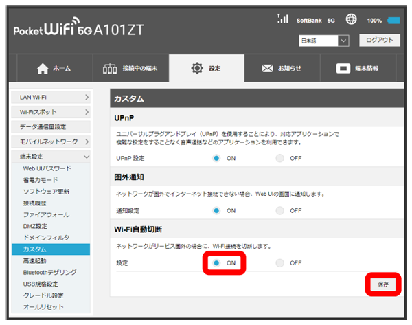The image size is (412, 325).
Task: Open the DMZ設定 sidebar item
Action: [x=35, y=226]
